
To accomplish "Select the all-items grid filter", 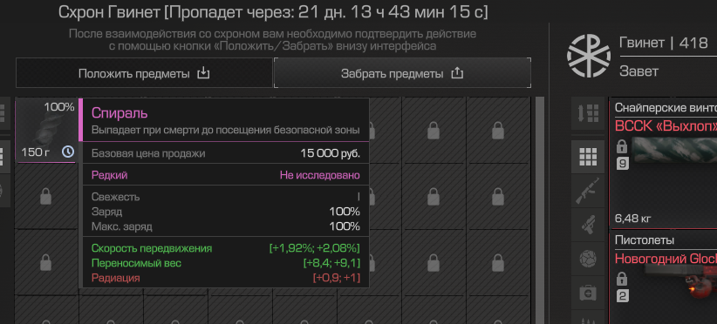I will pyautogui.click(x=588, y=157).
